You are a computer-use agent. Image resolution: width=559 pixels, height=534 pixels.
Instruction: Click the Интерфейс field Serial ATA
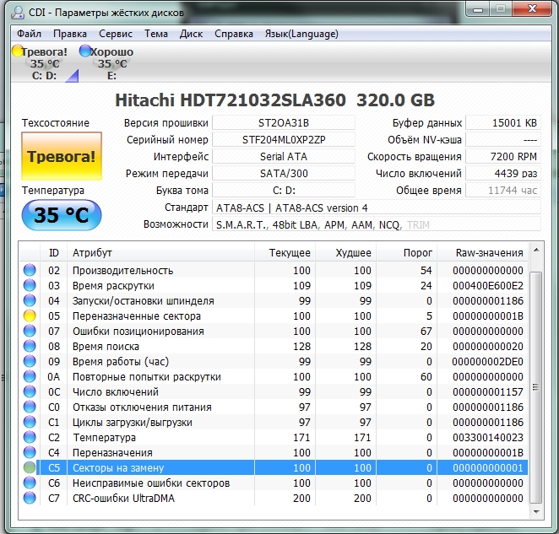tap(284, 156)
